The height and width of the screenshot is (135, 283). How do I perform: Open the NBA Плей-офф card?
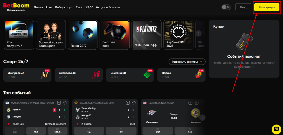coord(146,35)
